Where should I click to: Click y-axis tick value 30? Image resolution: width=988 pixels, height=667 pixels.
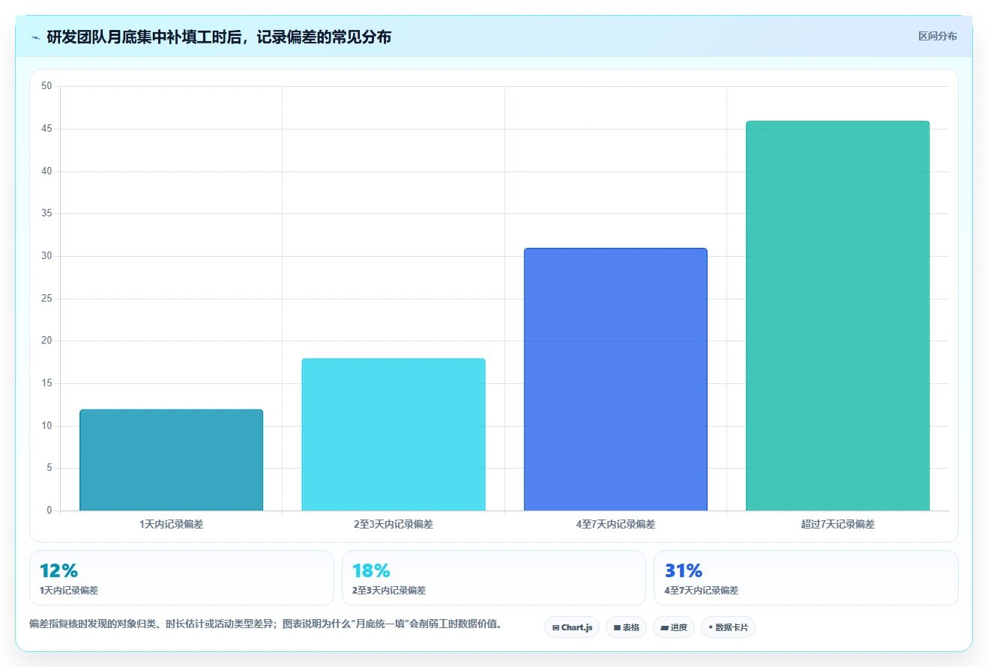click(x=46, y=256)
